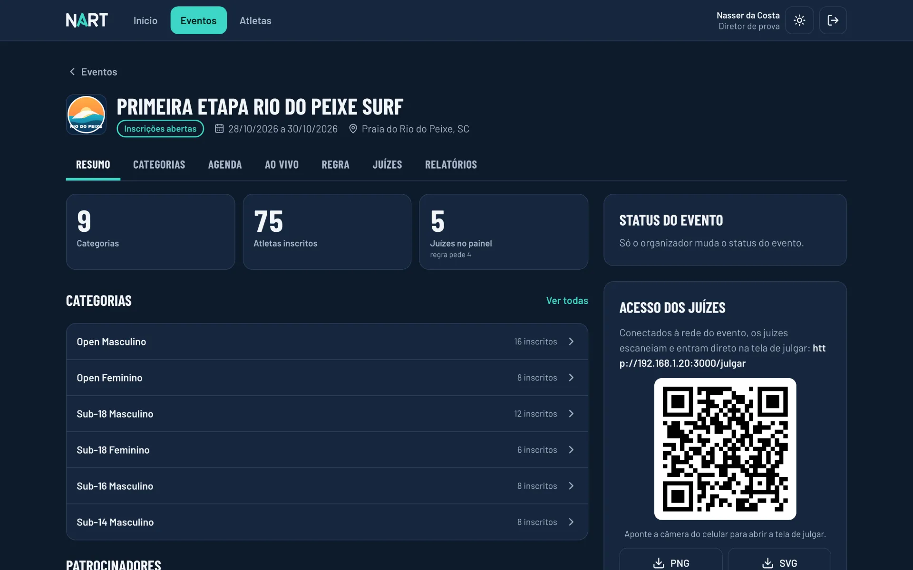Screen dimensions: 913x570
Task: Open the Regra tab
Action: [x=335, y=165]
